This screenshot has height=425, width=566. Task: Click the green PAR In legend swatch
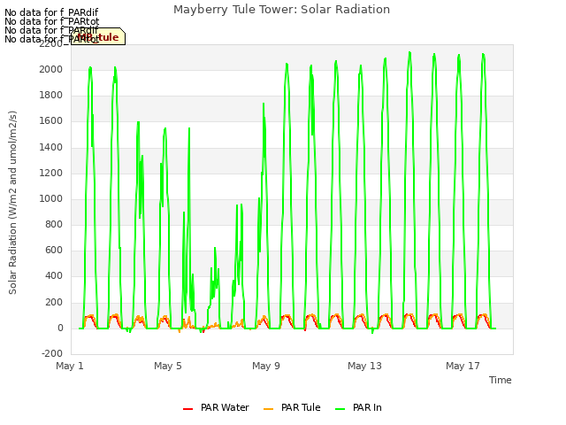coord(340,409)
